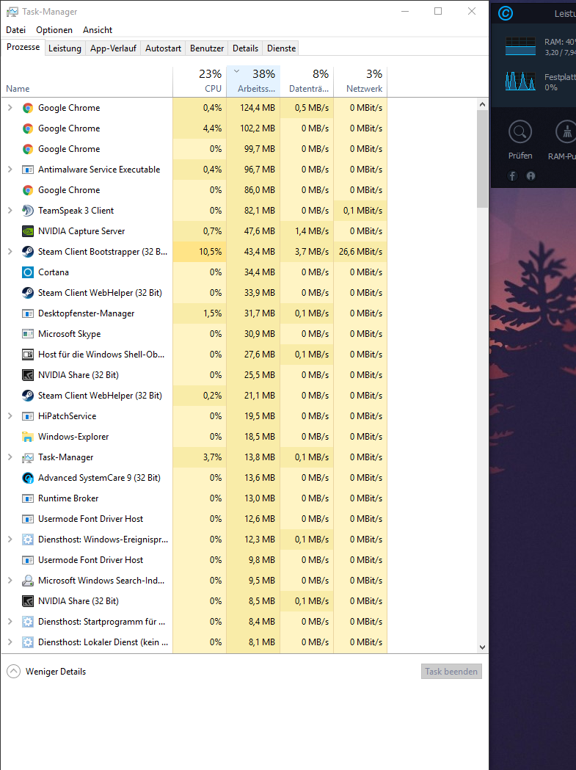Sort by Name column header
576x770 pixels.
tap(87, 81)
